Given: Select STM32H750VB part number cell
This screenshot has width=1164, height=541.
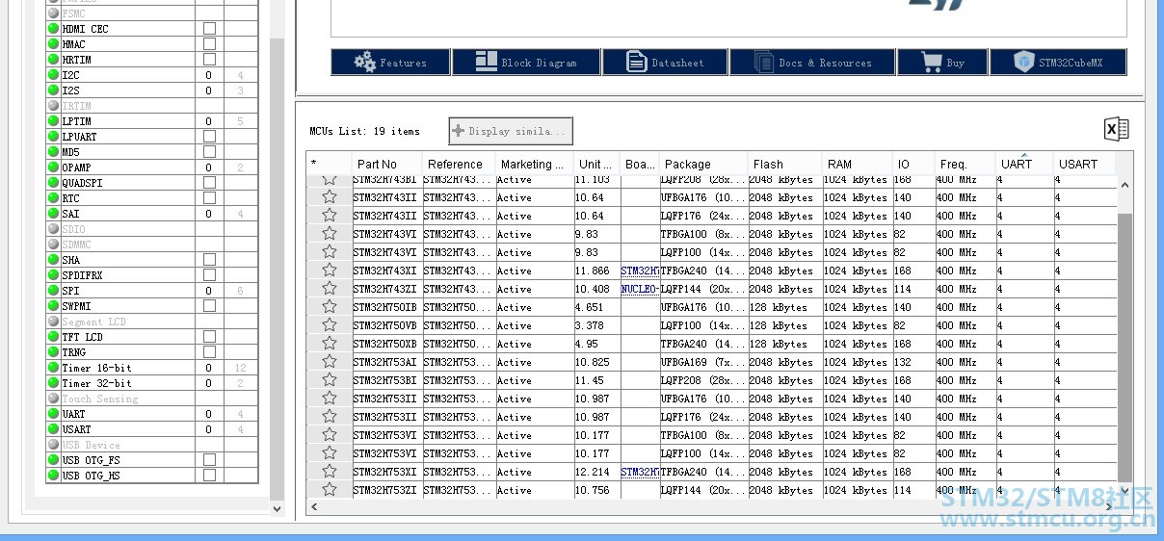Looking at the screenshot, I should point(386,325).
